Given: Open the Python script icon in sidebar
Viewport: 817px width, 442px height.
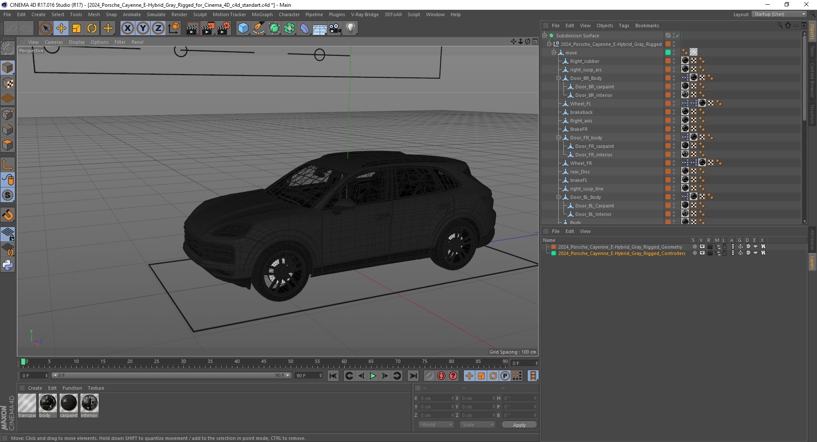Looking at the screenshot, I should click(8, 265).
